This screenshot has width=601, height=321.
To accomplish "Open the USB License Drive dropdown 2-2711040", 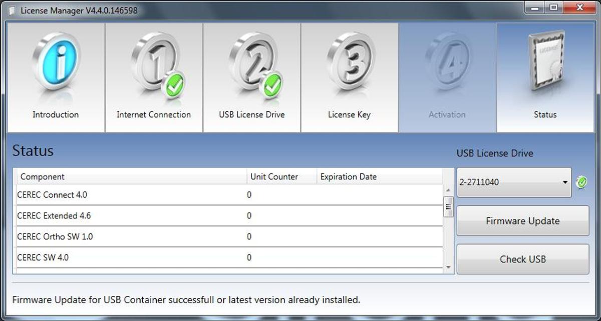I will [x=514, y=182].
